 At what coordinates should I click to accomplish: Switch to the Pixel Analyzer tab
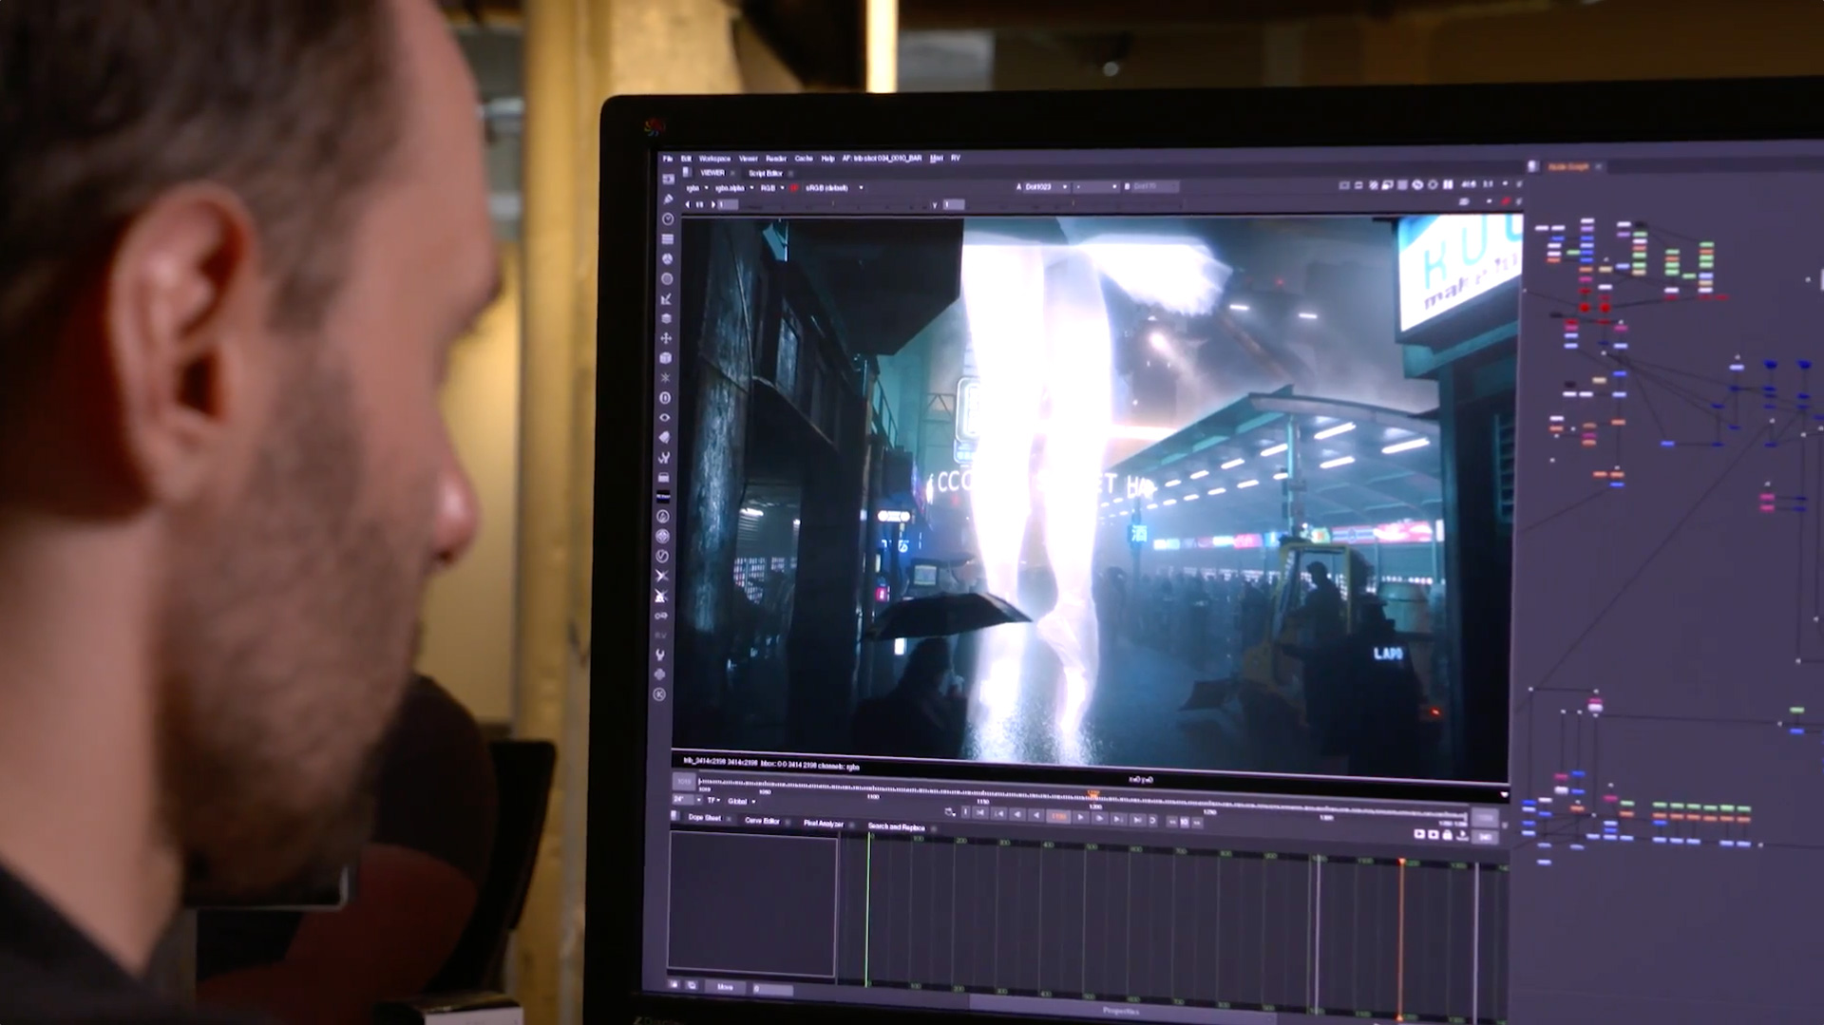[x=823, y=823]
